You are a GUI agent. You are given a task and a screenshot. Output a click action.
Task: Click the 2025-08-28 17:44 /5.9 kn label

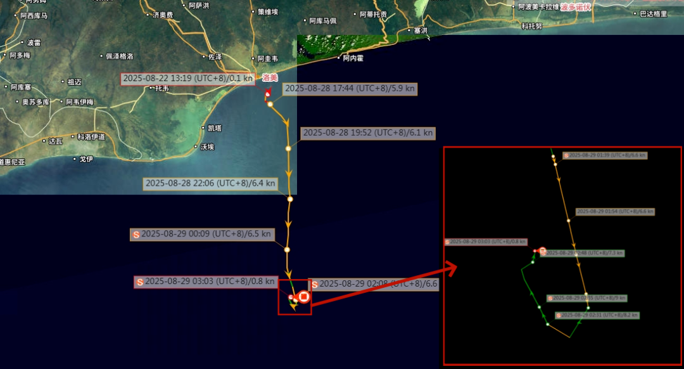350,89
